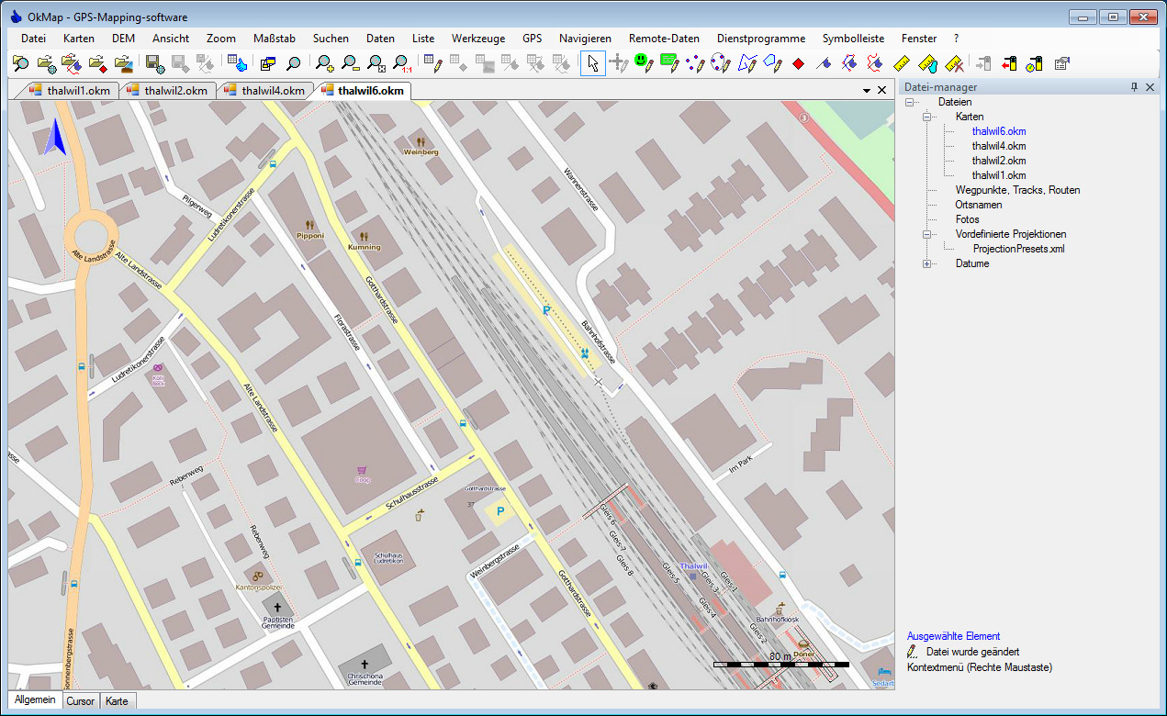Click the zoom in magnifier icon
The height and width of the screenshot is (716, 1167).
325,63
